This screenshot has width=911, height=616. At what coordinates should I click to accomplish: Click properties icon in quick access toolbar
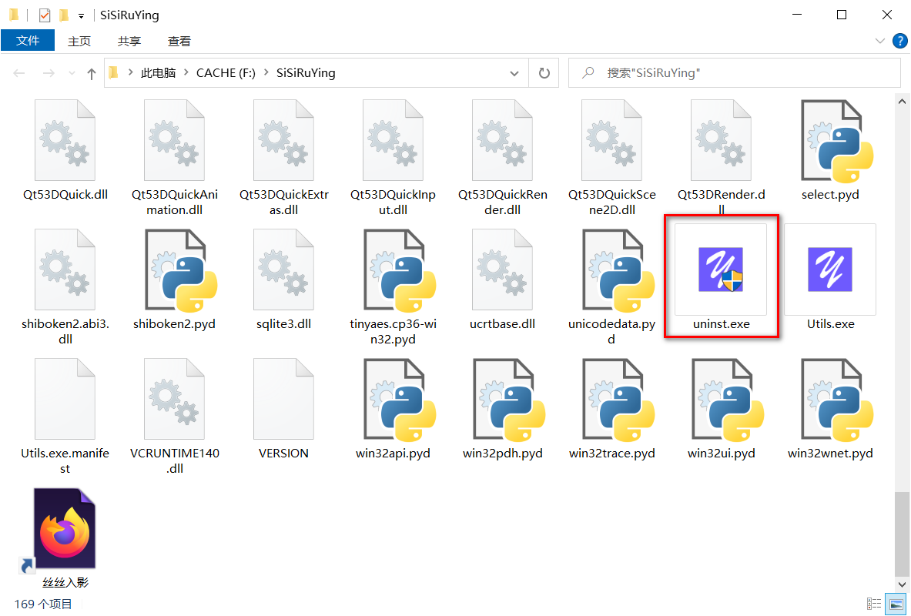pyautogui.click(x=44, y=15)
